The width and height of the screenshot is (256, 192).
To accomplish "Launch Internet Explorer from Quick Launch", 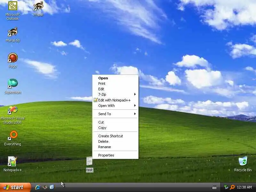I will click(38, 187).
